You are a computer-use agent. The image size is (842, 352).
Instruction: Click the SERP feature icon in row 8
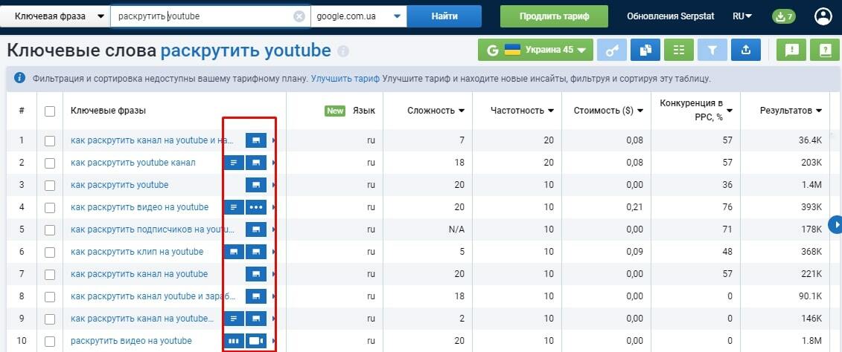(256, 296)
